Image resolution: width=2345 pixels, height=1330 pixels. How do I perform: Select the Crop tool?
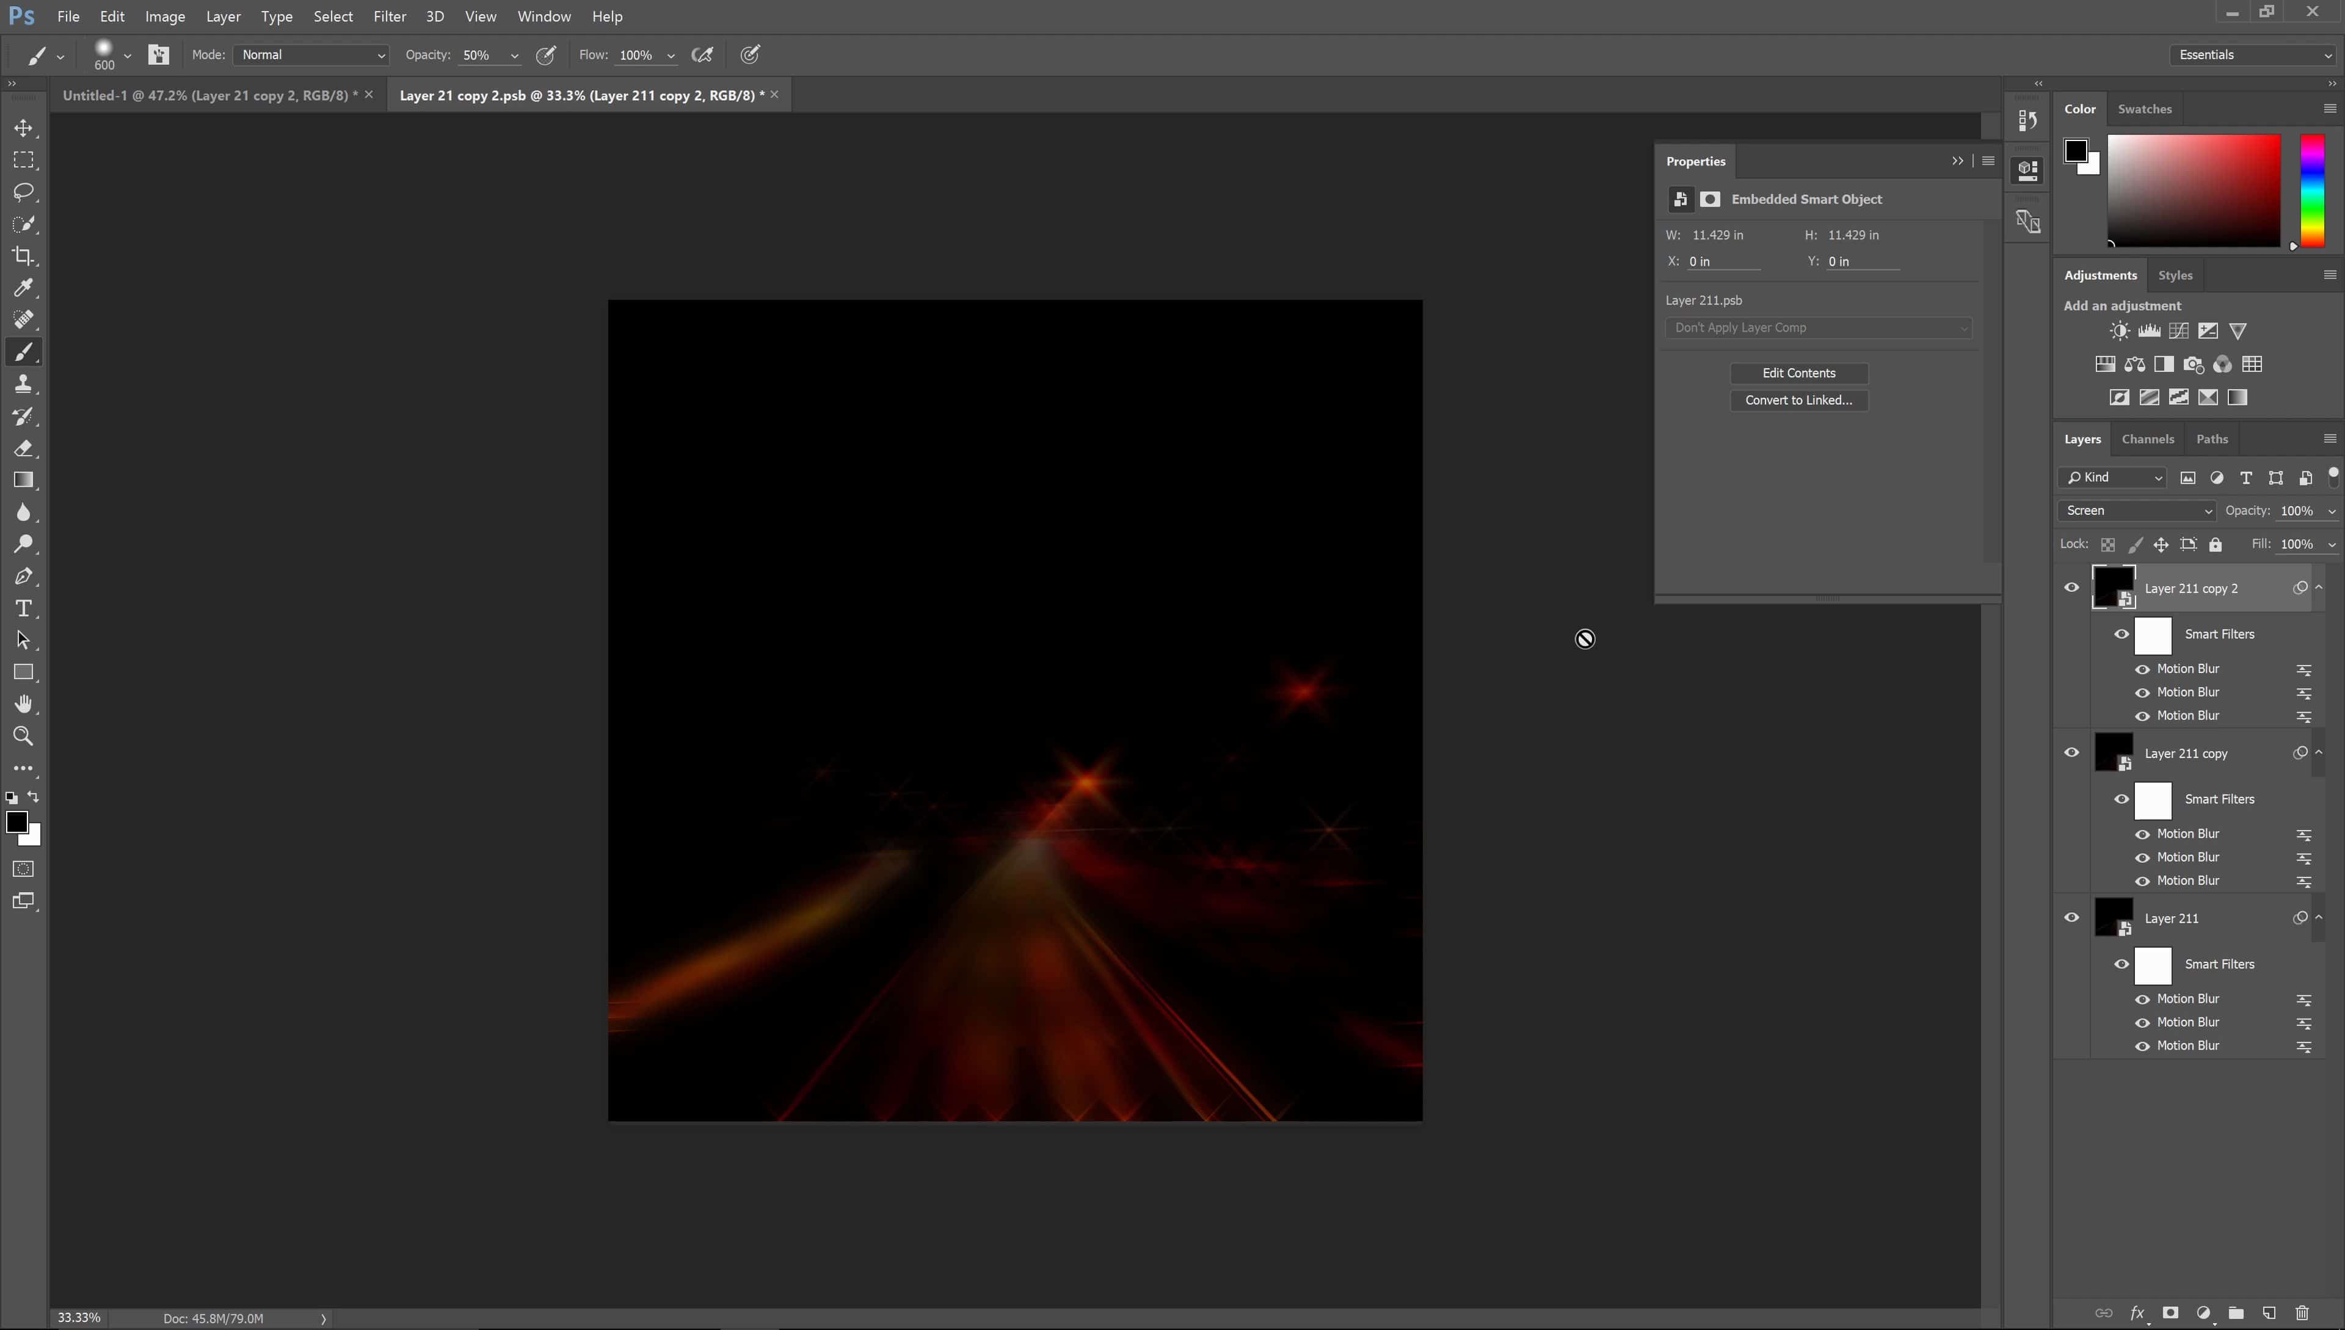tap(24, 256)
